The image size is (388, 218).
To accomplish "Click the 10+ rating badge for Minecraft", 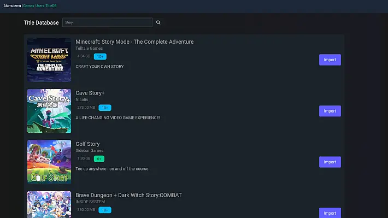I will click(100, 57).
